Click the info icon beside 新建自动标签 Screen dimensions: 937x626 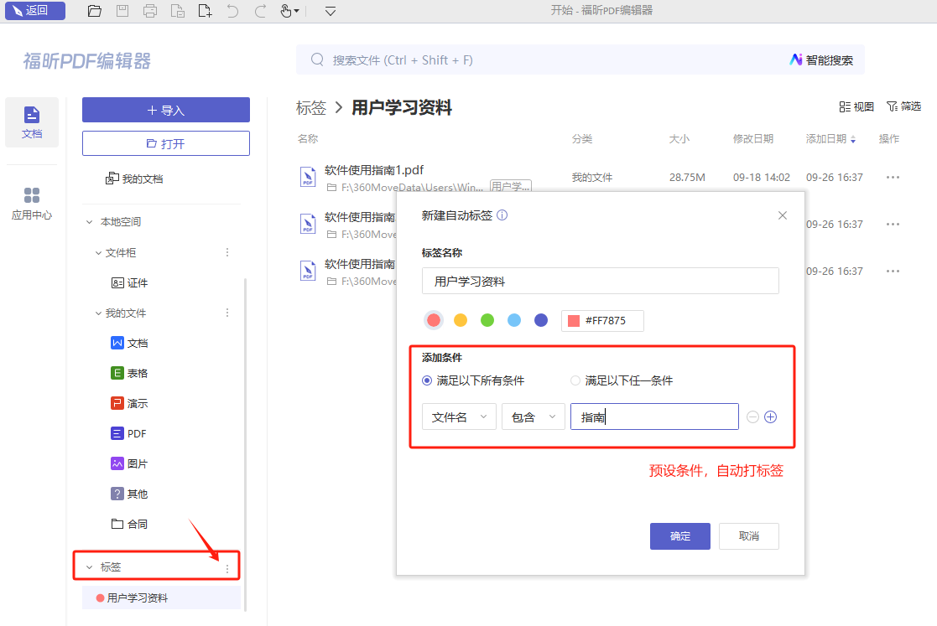tap(502, 215)
